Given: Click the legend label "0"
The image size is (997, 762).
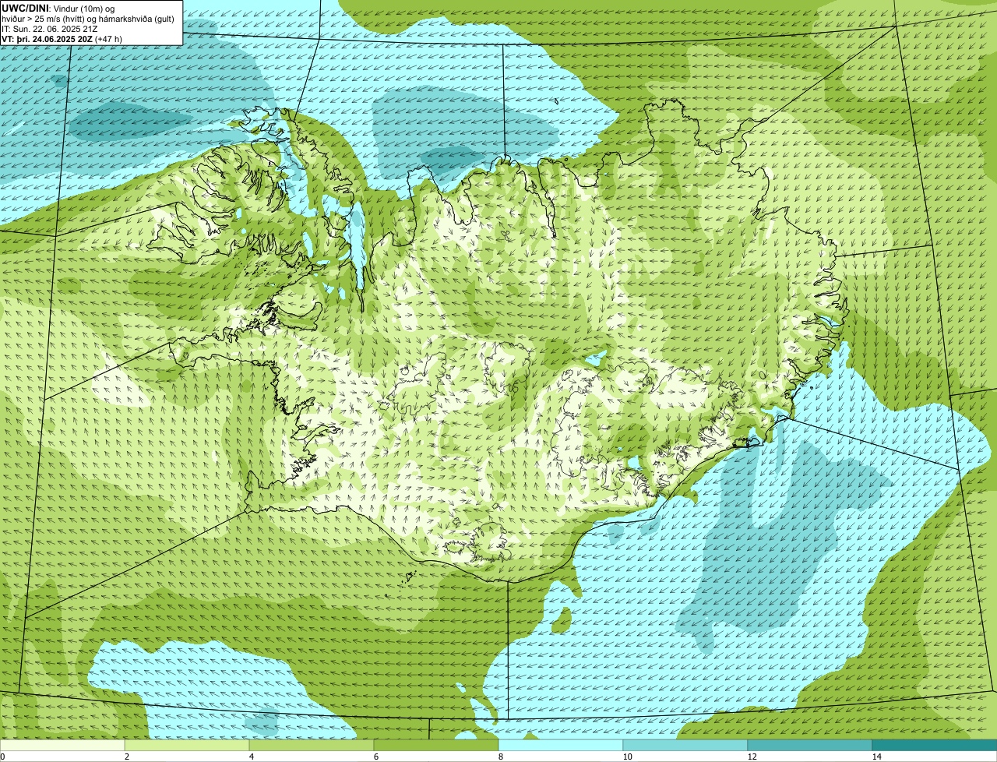Looking at the screenshot, I should pyautogui.click(x=2, y=757).
